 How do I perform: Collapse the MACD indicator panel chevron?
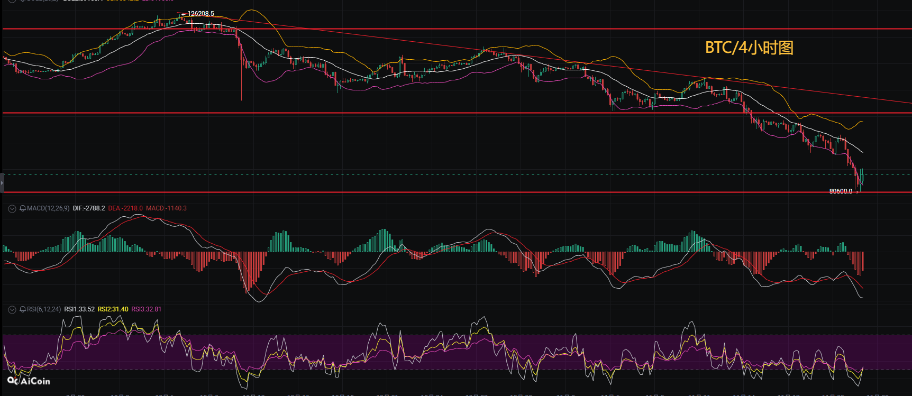[x=12, y=208]
